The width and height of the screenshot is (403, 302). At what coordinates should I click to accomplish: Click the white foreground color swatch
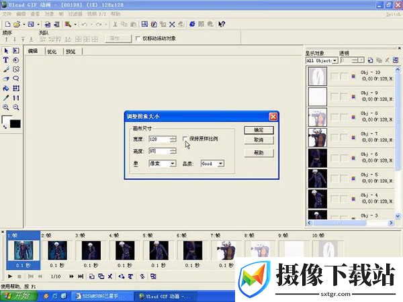pos(5,119)
